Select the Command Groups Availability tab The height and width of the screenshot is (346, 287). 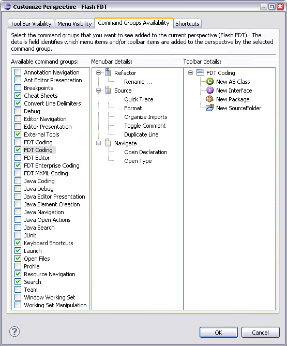(134, 23)
